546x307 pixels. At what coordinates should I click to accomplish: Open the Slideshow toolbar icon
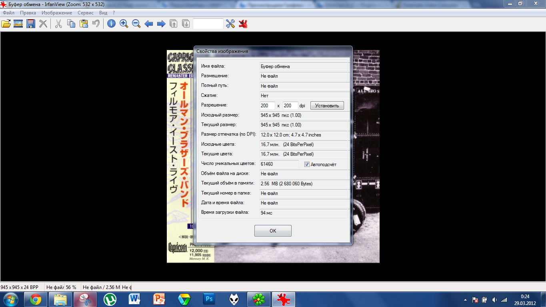[18, 24]
